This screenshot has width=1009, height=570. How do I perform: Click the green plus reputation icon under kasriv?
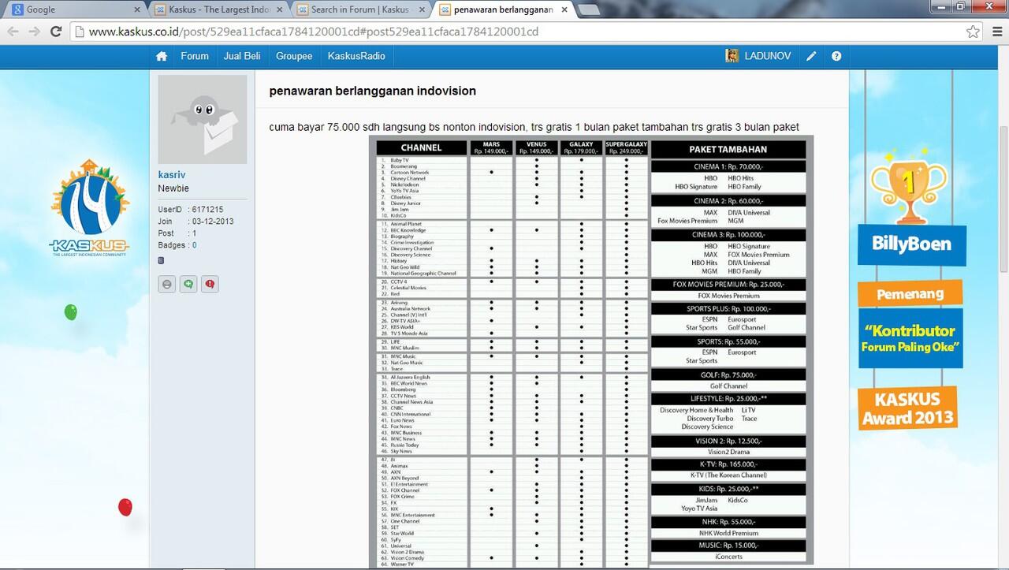(x=188, y=285)
